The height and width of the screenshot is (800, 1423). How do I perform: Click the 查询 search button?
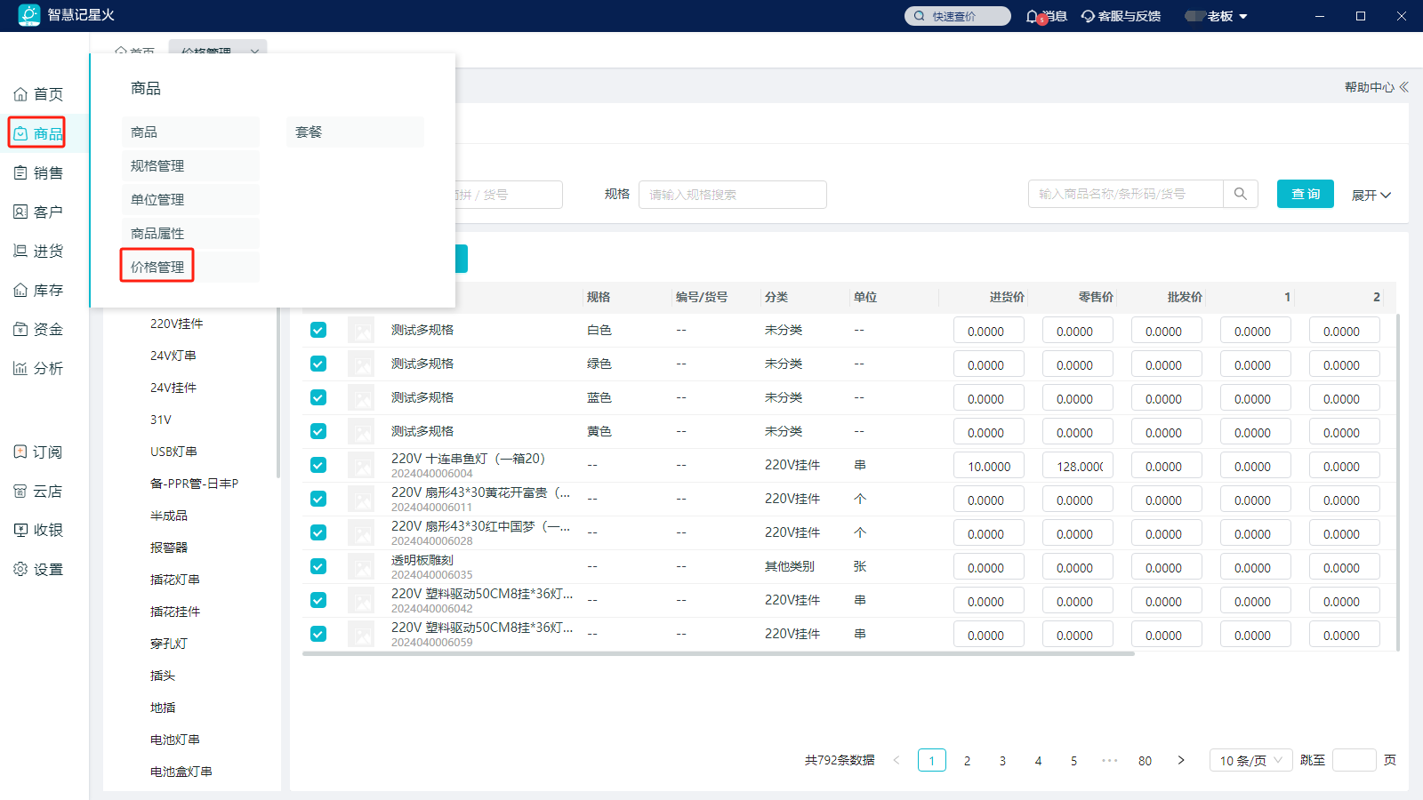pyautogui.click(x=1306, y=194)
